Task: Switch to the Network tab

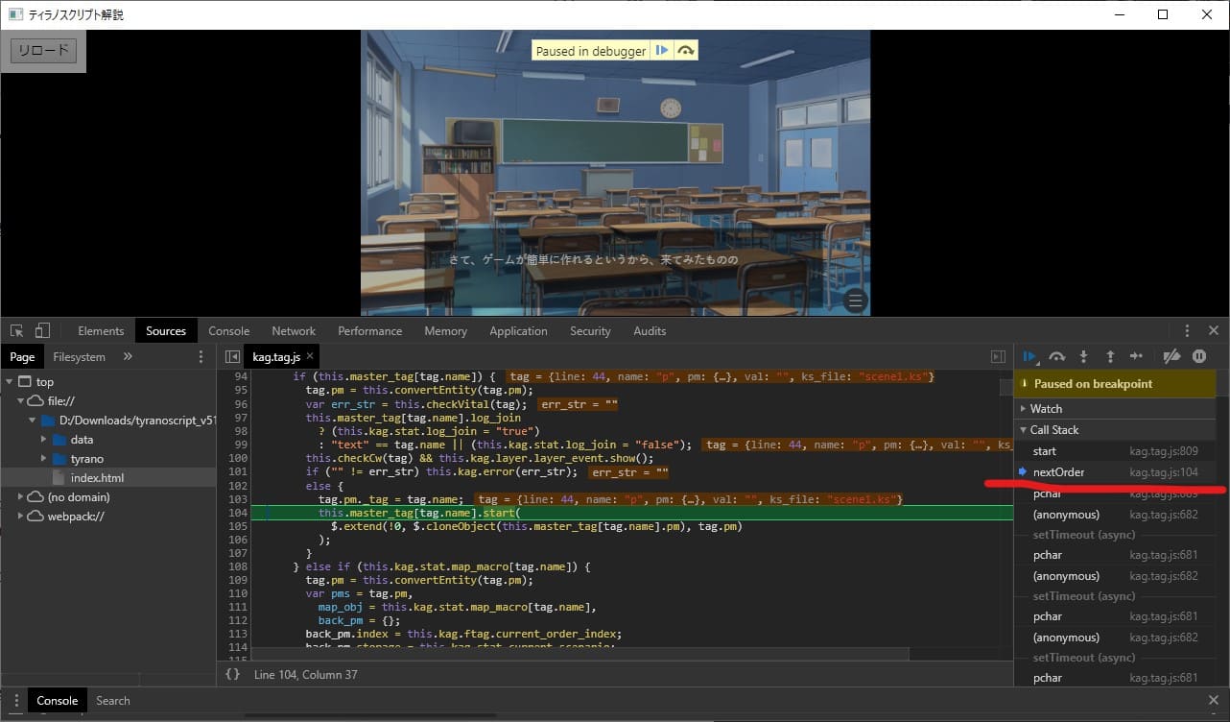Action: click(x=294, y=331)
